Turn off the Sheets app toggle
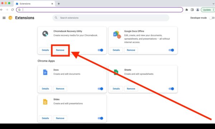This screenshot has width=215, height=129. pos(171,89)
